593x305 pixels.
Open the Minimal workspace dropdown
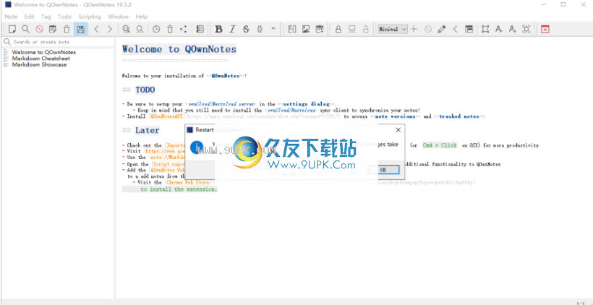pos(393,29)
